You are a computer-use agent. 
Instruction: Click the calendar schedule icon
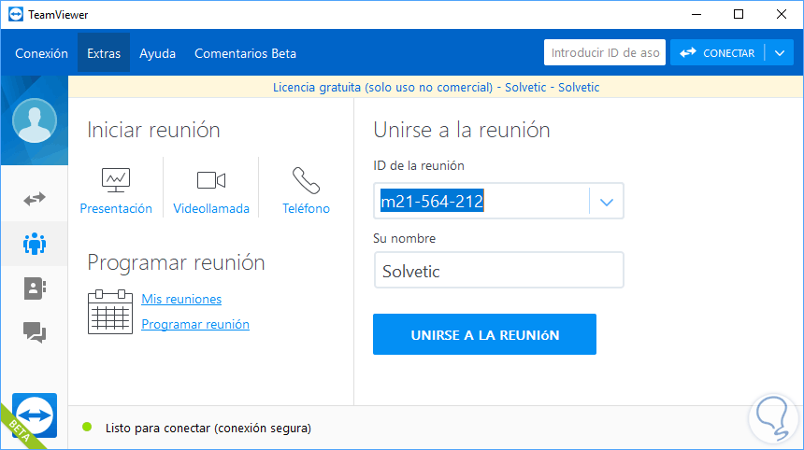(109, 312)
